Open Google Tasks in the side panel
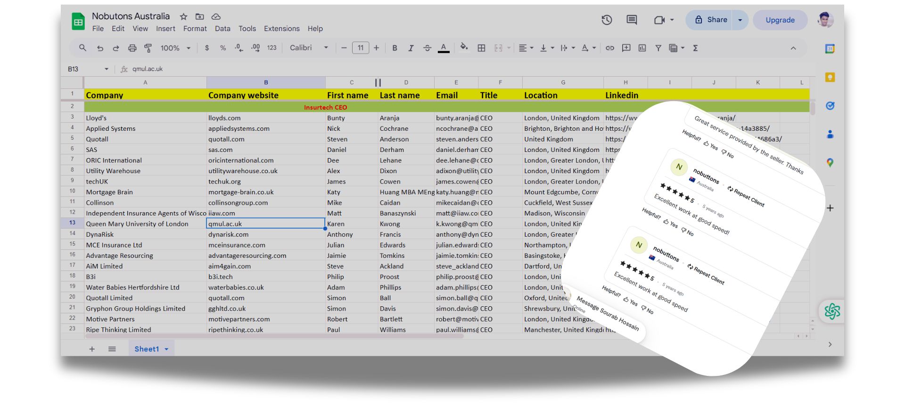The image size is (905, 406). pyautogui.click(x=830, y=106)
